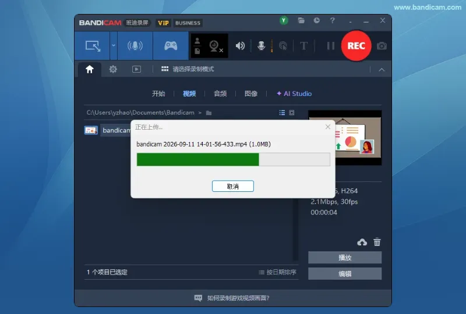Select screen rectangle recording mode
This screenshot has width=466, height=314.
coord(93,46)
